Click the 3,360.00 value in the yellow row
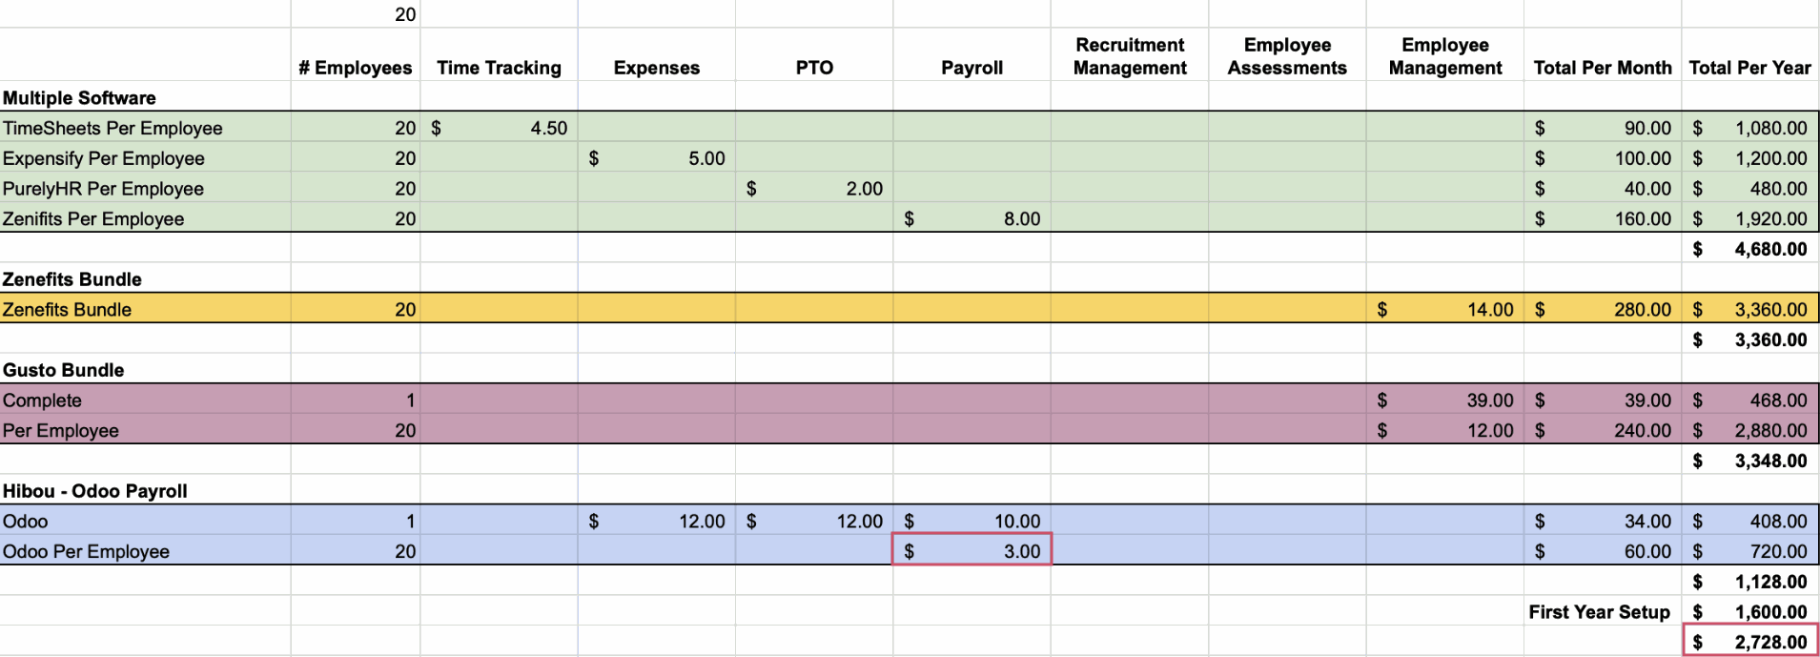Viewport: 1820px width, 657px height. [1749, 309]
